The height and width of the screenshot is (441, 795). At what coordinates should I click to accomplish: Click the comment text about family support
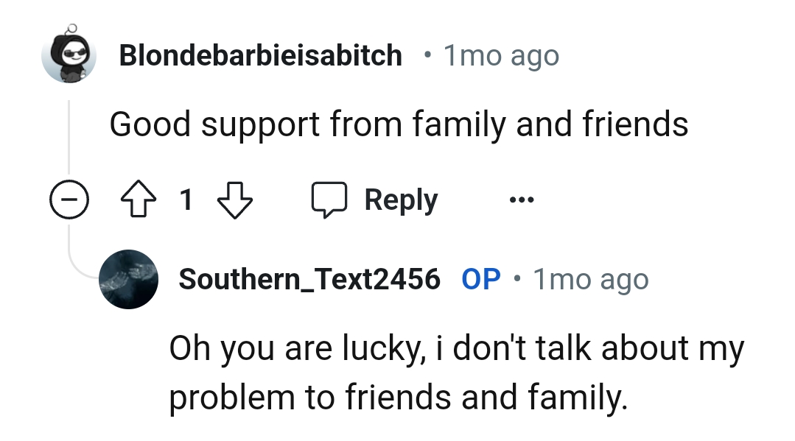tap(399, 123)
